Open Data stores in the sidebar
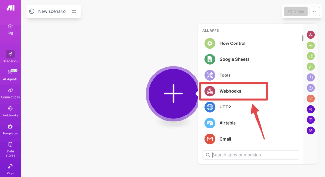Screen dimensions: 325x177 coord(10,149)
